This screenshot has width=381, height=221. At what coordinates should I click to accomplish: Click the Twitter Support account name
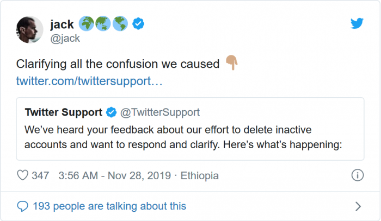coord(64,112)
